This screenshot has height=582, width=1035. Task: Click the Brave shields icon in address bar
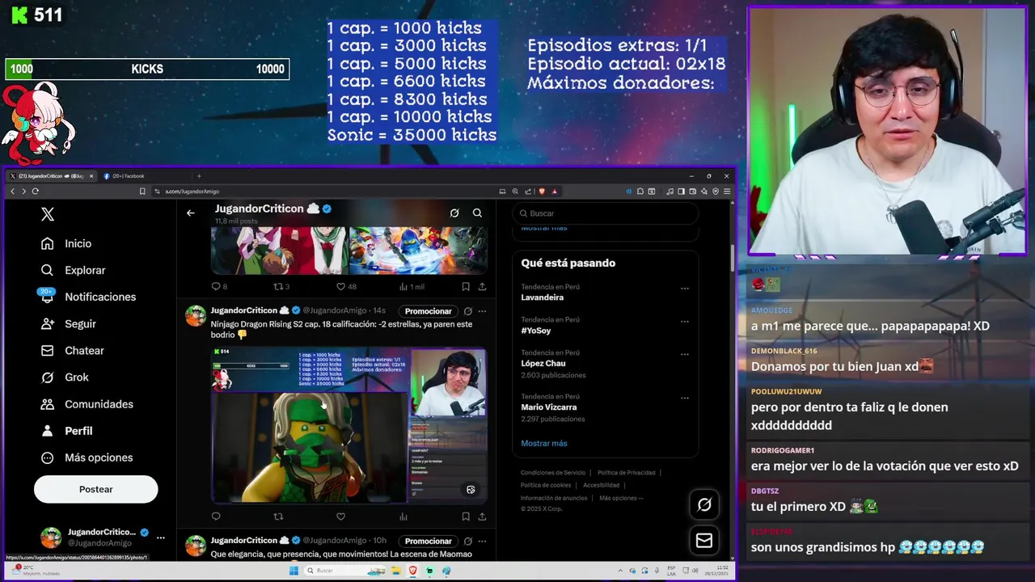coord(542,192)
